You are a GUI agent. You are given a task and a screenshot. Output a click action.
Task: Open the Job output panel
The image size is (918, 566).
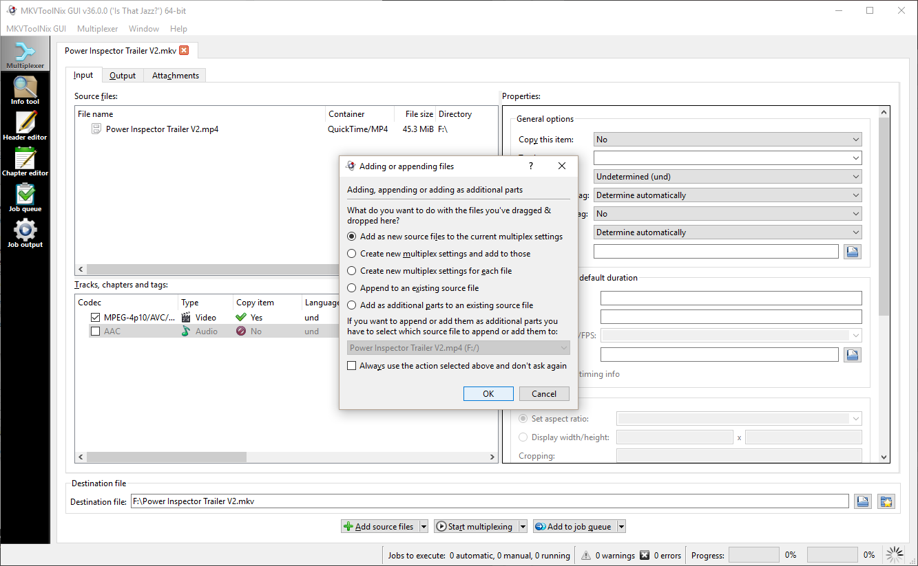[x=25, y=233]
